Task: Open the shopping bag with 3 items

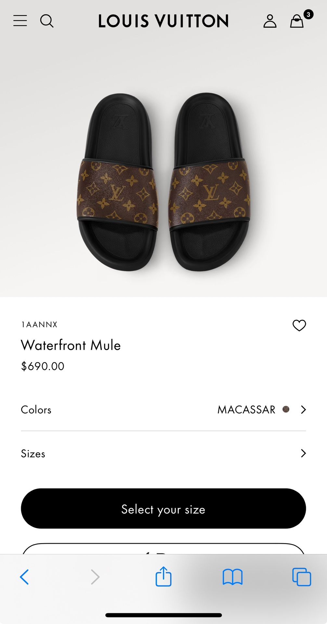Action: [297, 21]
